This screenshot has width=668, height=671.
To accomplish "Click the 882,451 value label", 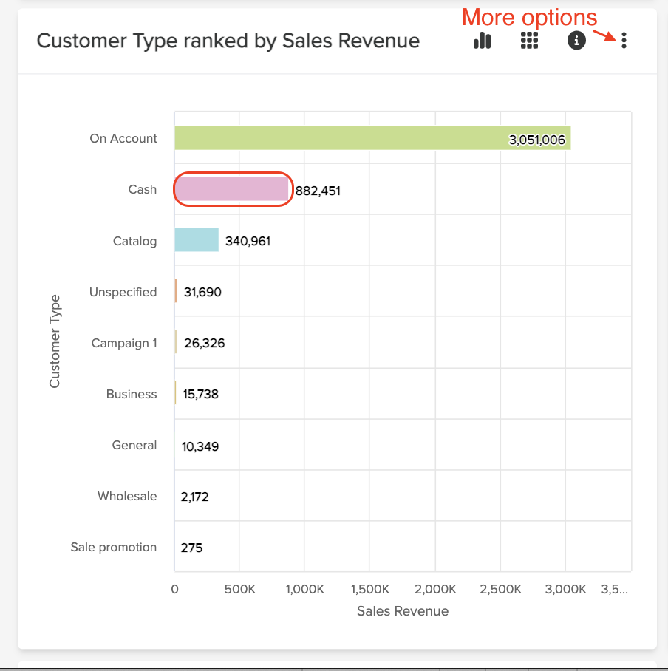I will pos(319,190).
